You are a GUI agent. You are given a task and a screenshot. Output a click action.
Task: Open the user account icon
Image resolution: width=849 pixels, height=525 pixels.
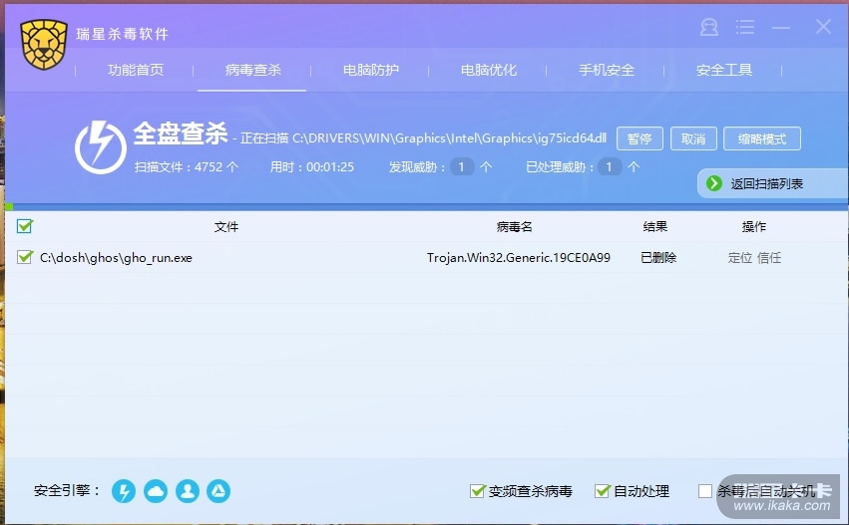pos(708,27)
